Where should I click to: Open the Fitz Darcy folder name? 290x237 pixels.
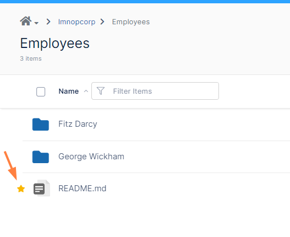point(78,124)
